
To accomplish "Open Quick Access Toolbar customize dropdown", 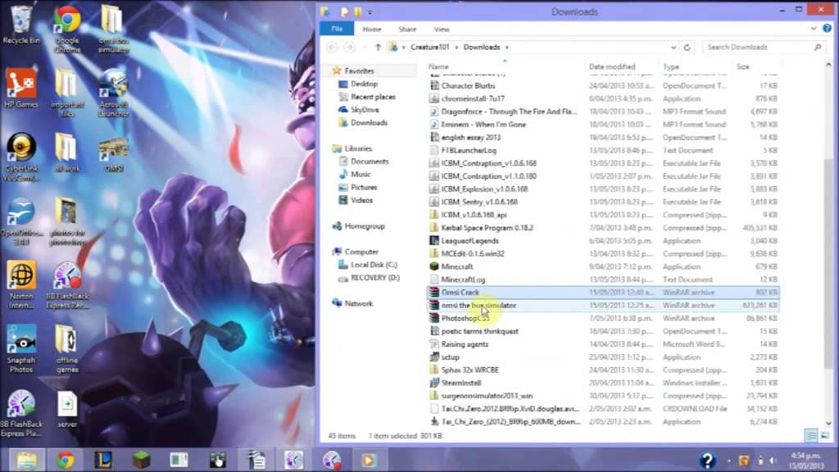I will (x=370, y=11).
